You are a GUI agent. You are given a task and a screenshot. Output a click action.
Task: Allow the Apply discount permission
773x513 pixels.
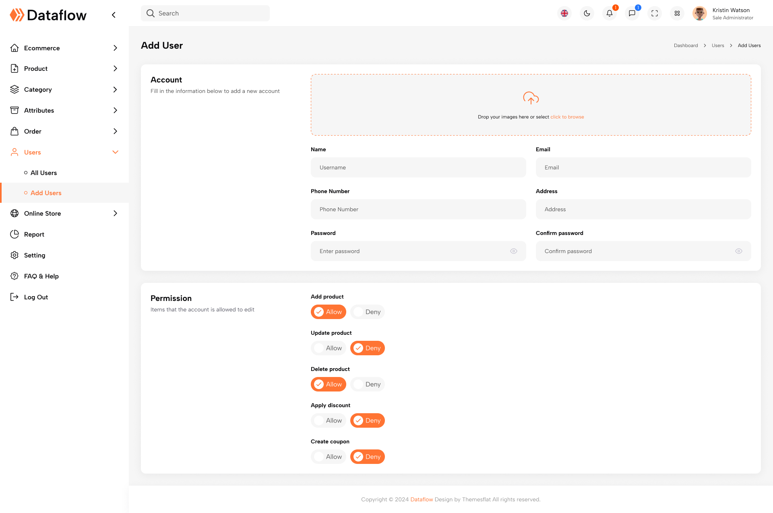(328, 420)
